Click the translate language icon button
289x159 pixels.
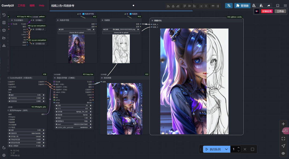[x=229, y=6]
